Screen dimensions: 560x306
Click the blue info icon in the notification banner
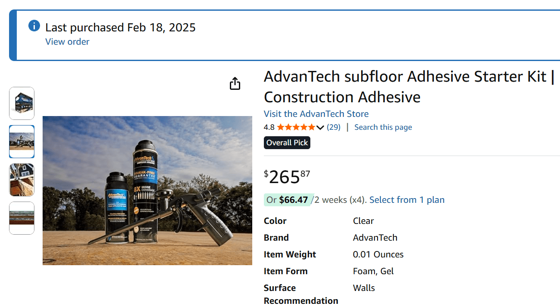34,25
